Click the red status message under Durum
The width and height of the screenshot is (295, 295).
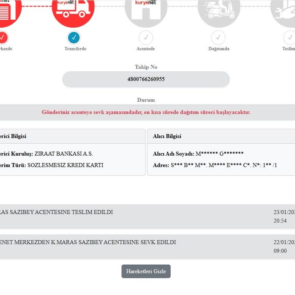pyautogui.click(x=146, y=112)
